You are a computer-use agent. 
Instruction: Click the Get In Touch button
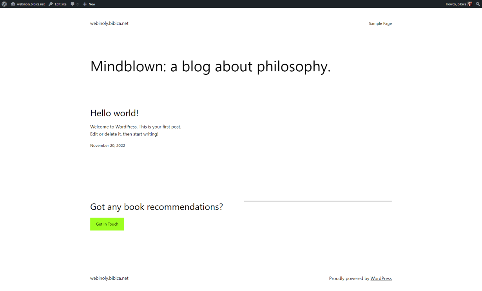tap(107, 224)
